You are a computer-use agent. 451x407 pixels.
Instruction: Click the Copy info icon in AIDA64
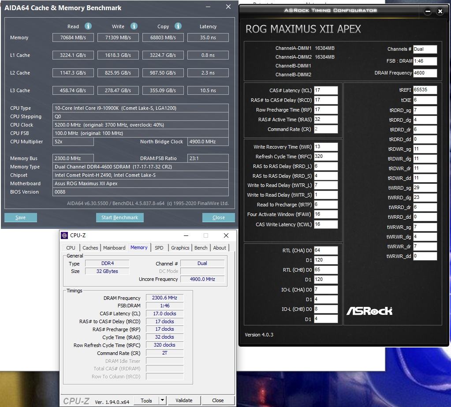(x=178, y=26)
